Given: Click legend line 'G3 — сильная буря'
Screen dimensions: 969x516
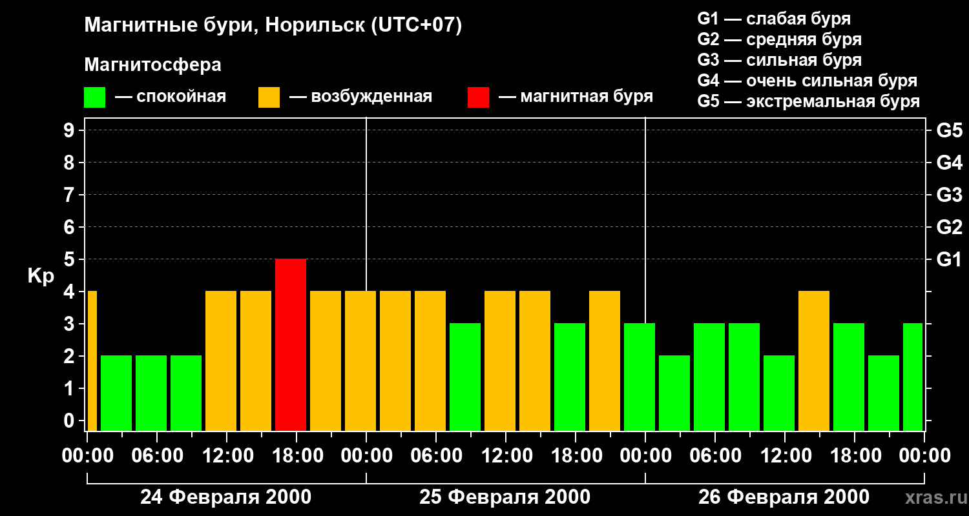Looking at the screenshot, I should [779, 60].
